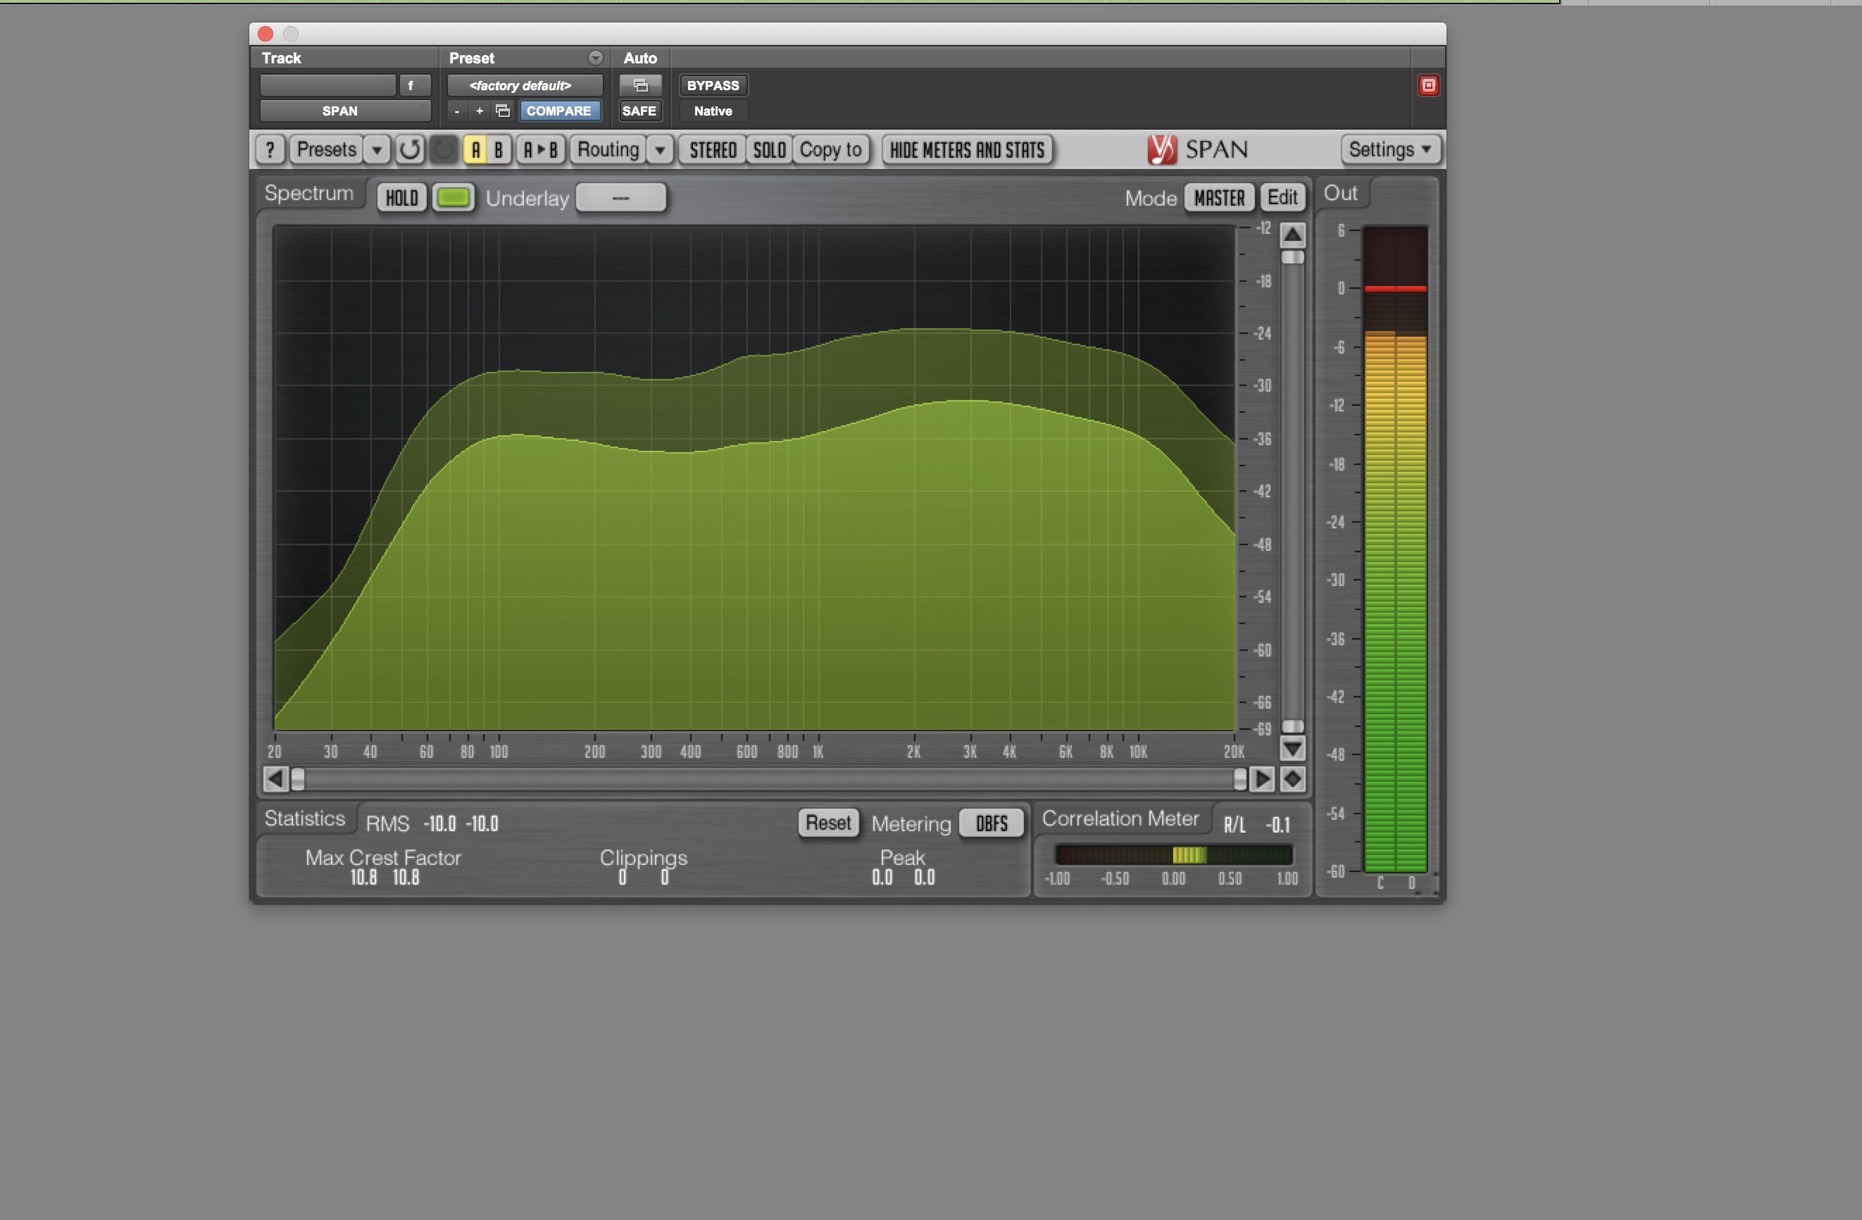Click the range scroll up arrow
Screen dimensions: 1862x1220
[1292, 235]
